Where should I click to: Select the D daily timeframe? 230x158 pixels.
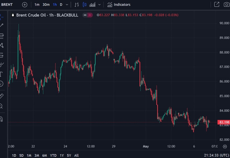pos(61,5)
